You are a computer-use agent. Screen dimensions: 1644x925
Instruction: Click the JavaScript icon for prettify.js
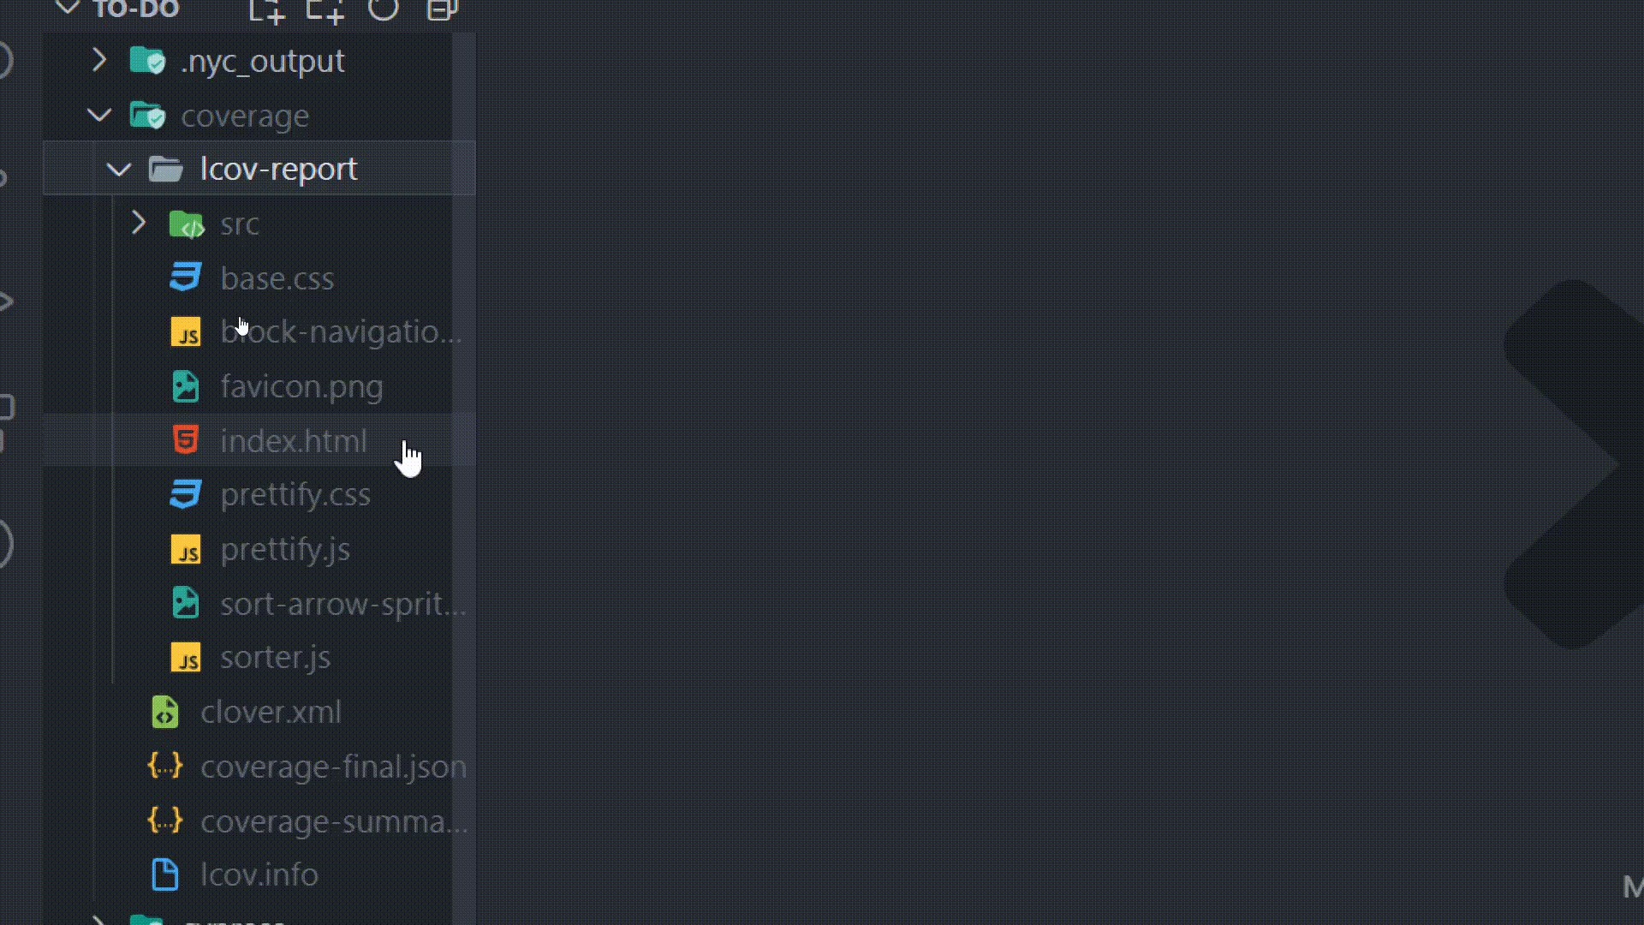[x=187, y=549]
